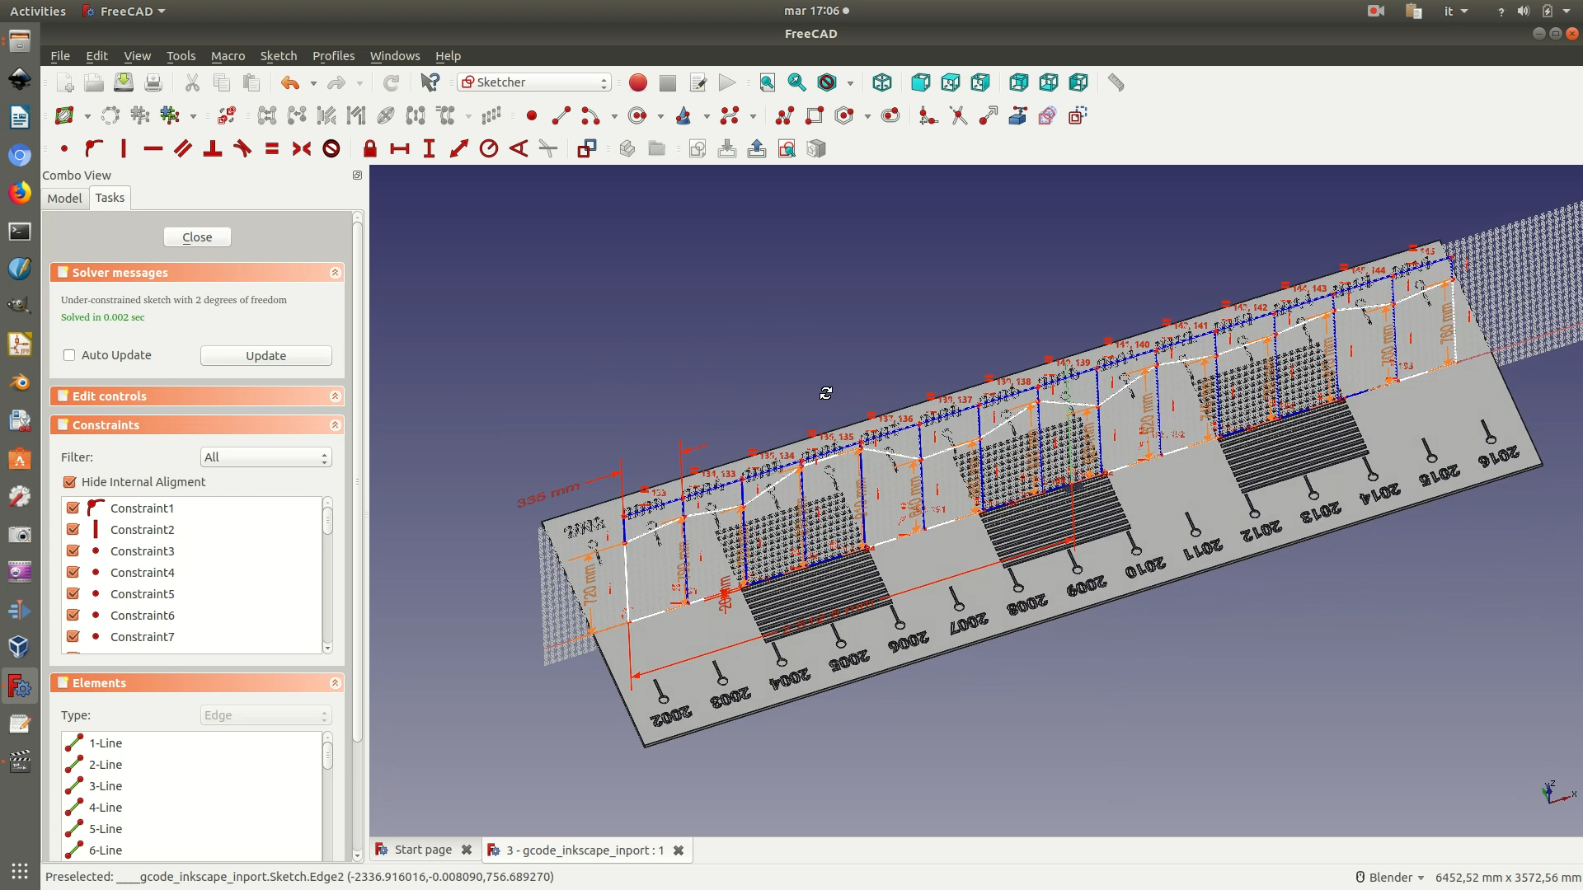Switch to the Model tab
Viewport: 1583px width, 890px height.
click(64, 199)
